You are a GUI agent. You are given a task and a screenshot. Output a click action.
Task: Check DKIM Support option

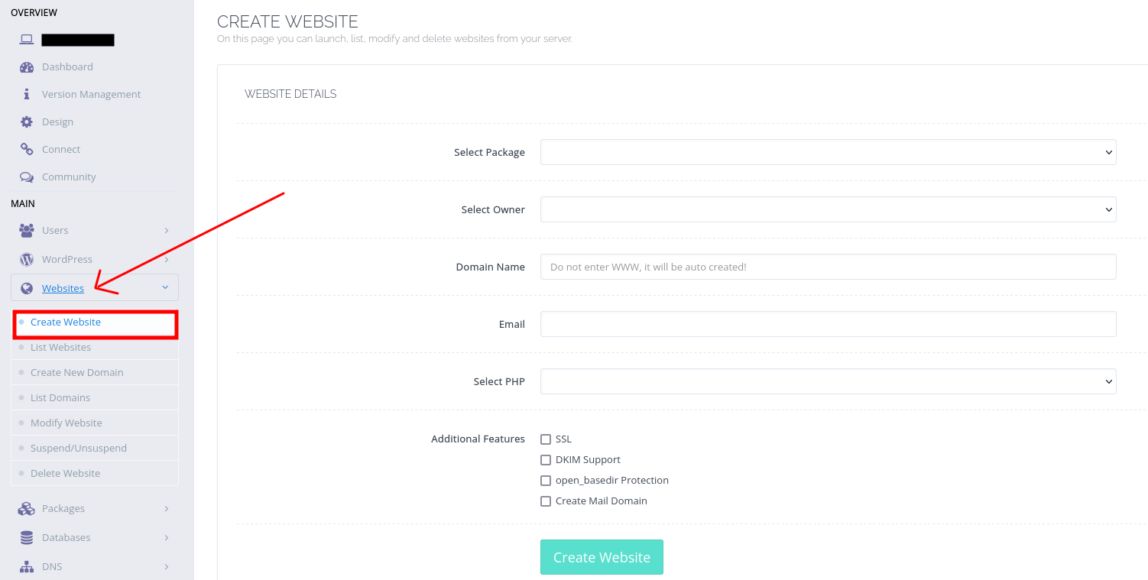pyautogui.click(x=546, y=459)
